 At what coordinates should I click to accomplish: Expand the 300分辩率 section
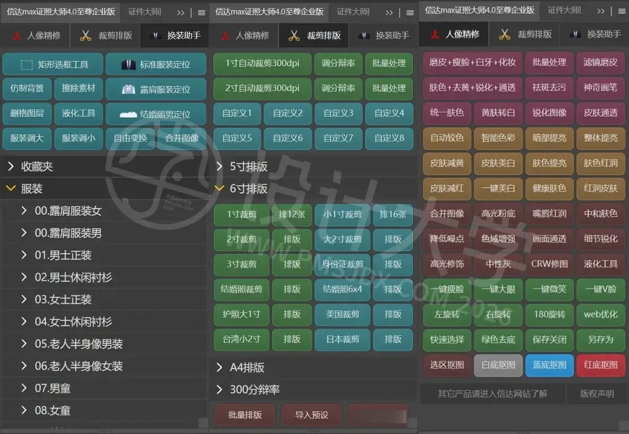coord(313,389)
